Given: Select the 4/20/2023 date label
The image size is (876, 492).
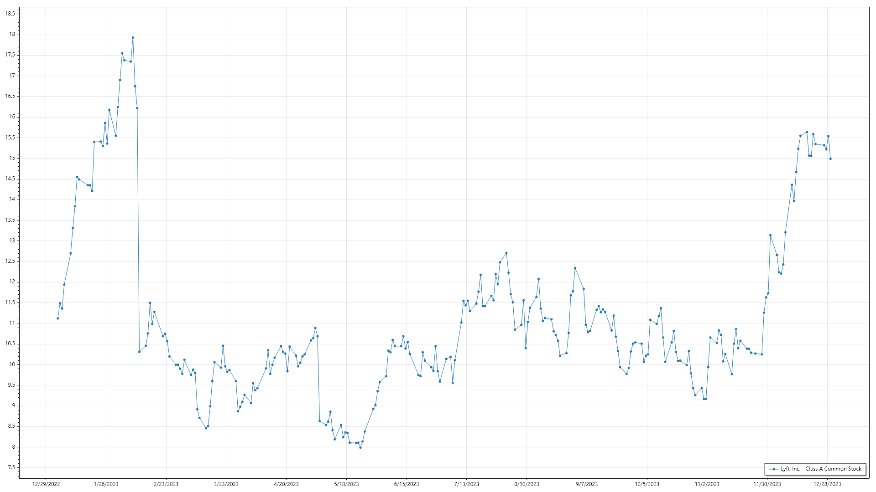Looking at the screenshot, I should tap(286, 484).
